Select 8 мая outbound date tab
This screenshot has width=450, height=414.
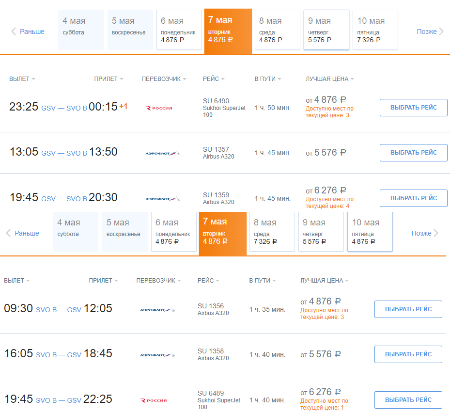277,30
